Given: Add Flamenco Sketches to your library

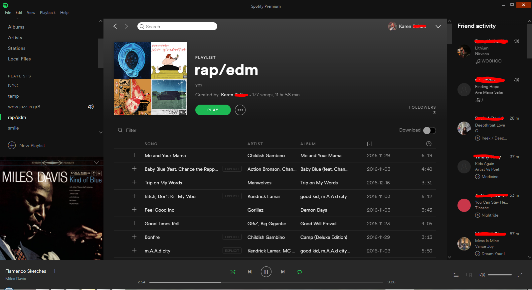Looking at the screenshot, I should pos(55,271).
